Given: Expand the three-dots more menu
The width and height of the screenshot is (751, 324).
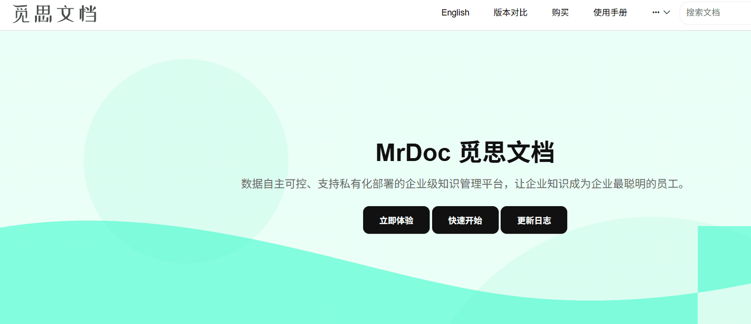Looking at the screenshot, I should [x=661, y=13].
